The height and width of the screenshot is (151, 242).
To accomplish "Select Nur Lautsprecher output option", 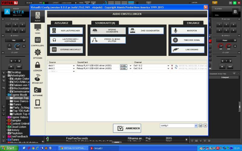I will click(x=66, y=31).
